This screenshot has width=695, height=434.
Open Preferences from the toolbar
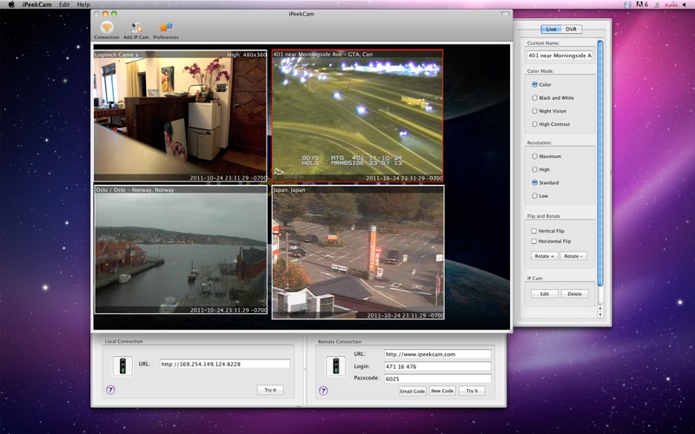tap(165, 28)
